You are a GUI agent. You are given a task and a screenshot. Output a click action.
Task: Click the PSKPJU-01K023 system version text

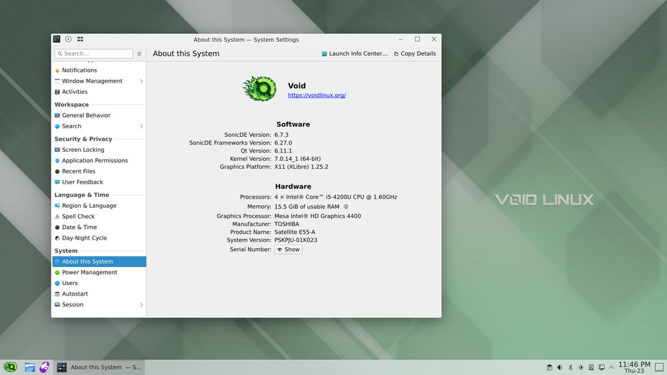point(296,240)
